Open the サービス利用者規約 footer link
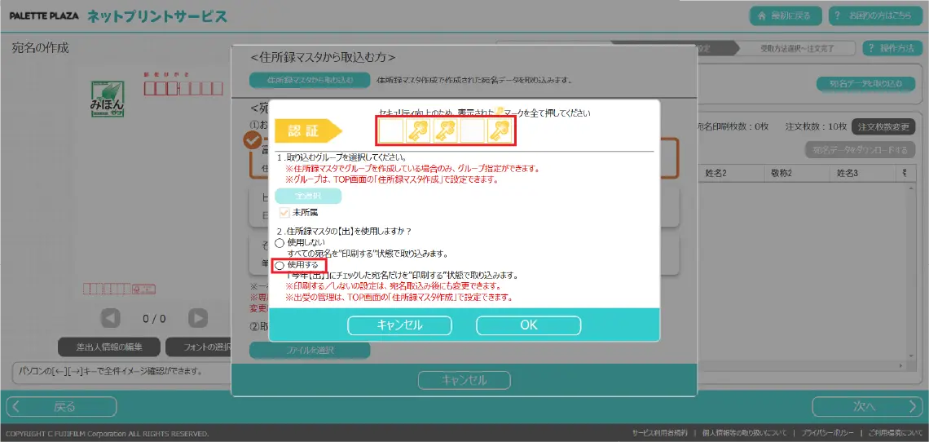This screenshot has width=929, height=442. [x=659, y=434]
